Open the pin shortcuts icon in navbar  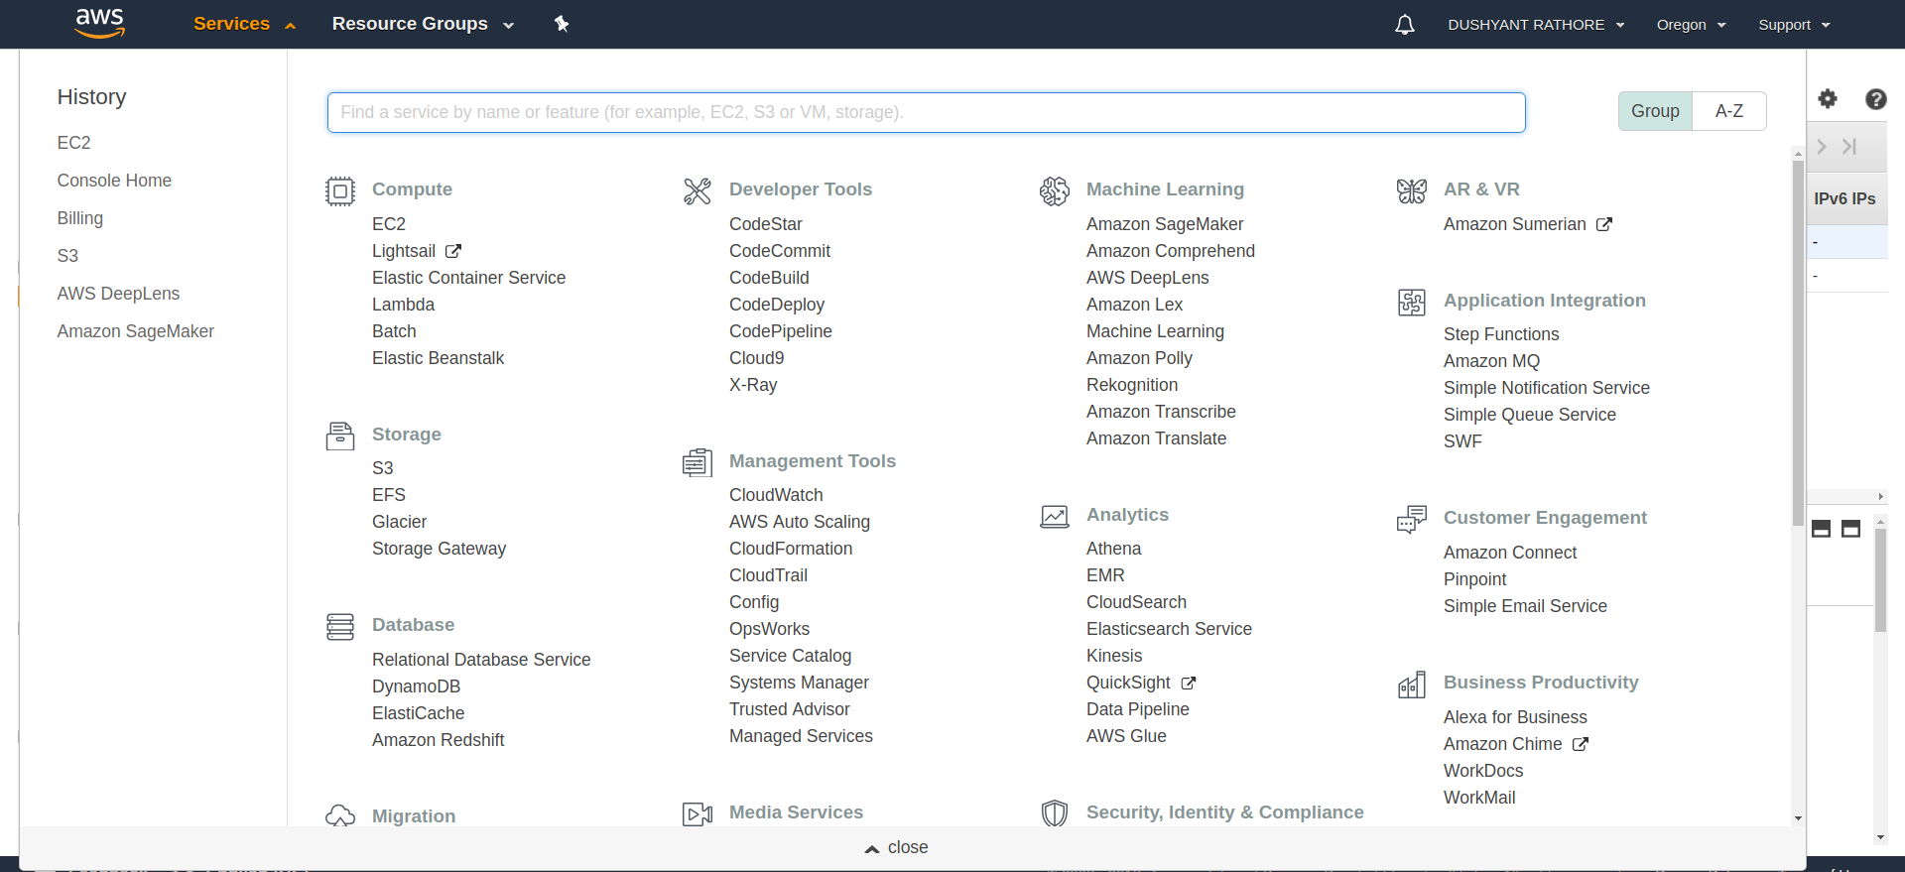point(562,24)
